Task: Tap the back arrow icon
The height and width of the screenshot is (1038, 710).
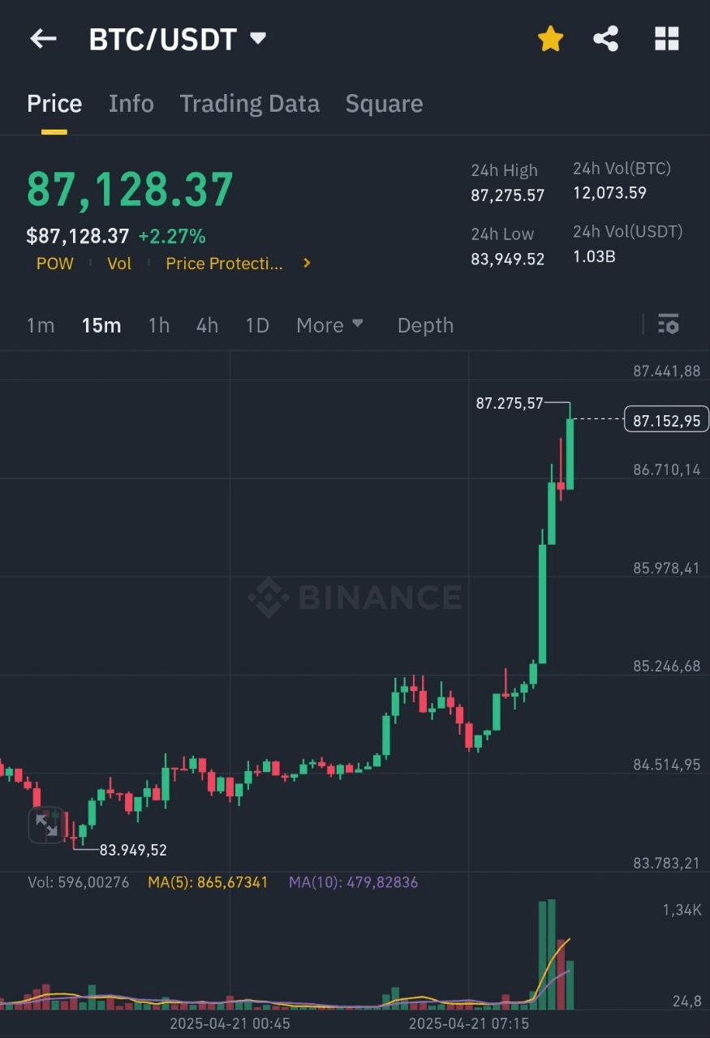Action: (43, 38)
